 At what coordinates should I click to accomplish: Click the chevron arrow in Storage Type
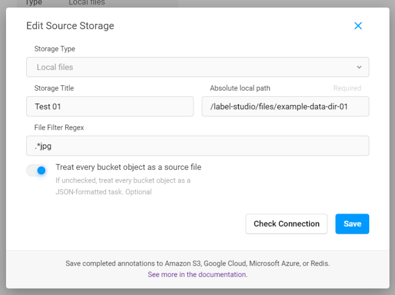point(359,67)
